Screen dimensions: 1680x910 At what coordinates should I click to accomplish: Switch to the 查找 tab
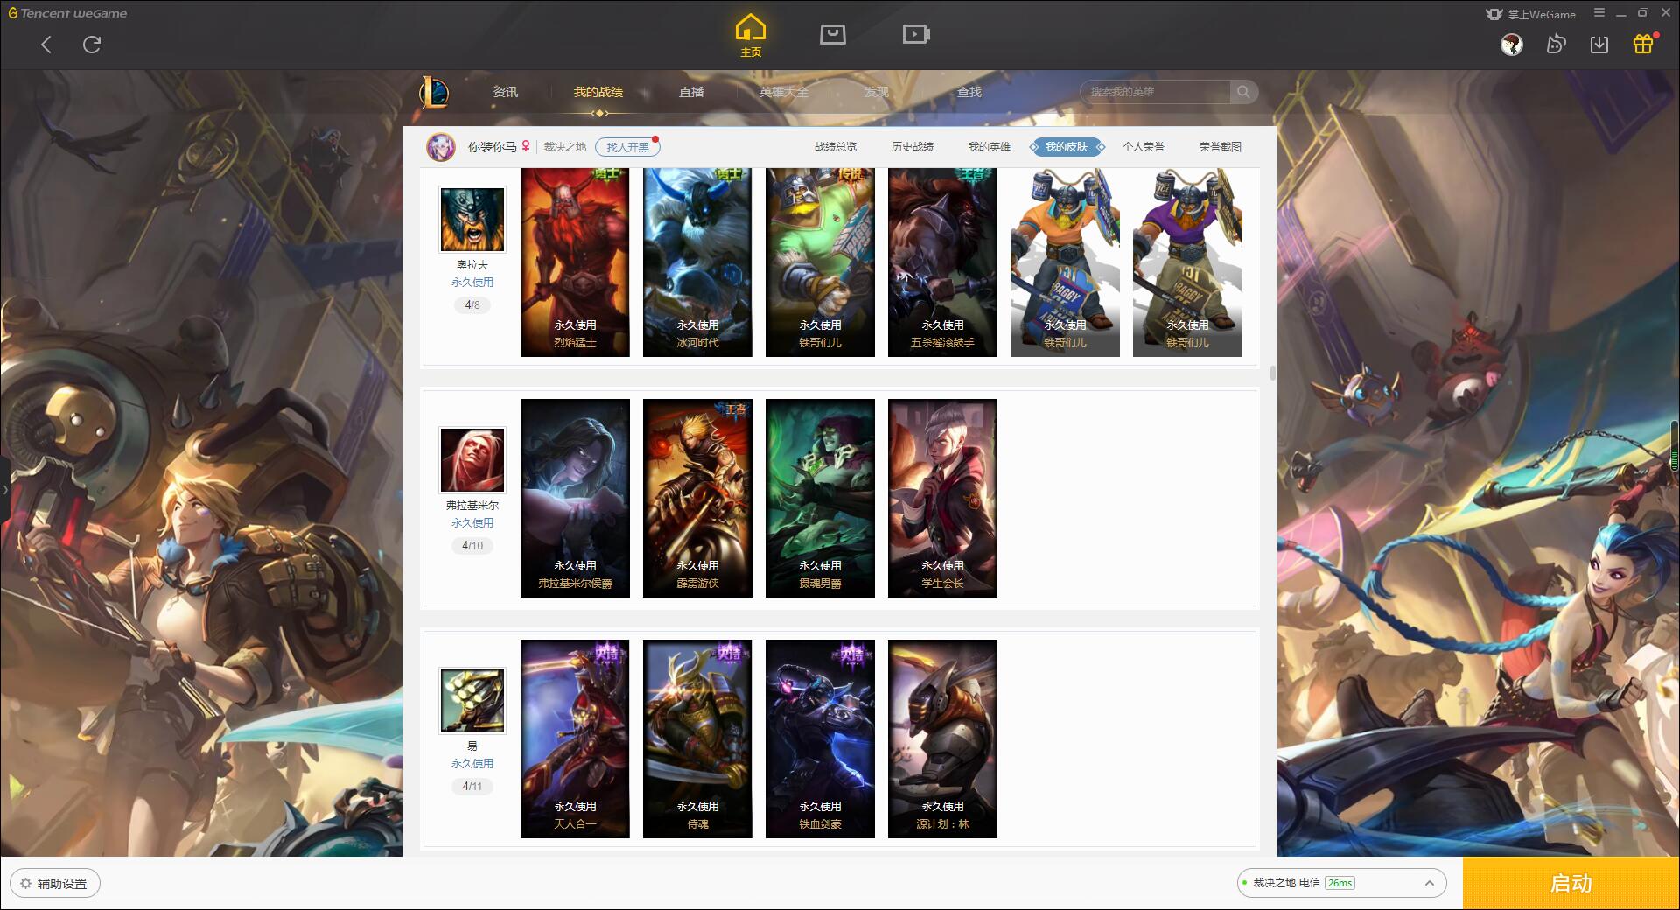point(969,92)
